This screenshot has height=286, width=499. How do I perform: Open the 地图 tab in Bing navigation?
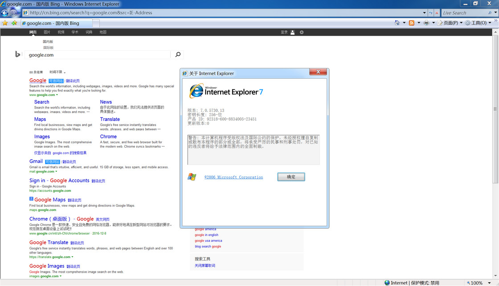103,32
